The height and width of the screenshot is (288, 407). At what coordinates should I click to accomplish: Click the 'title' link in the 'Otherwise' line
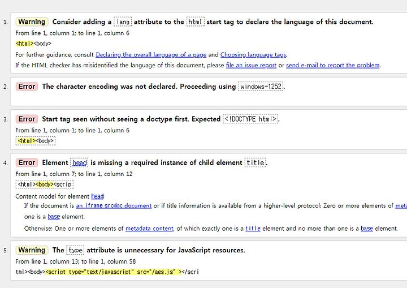253,229
